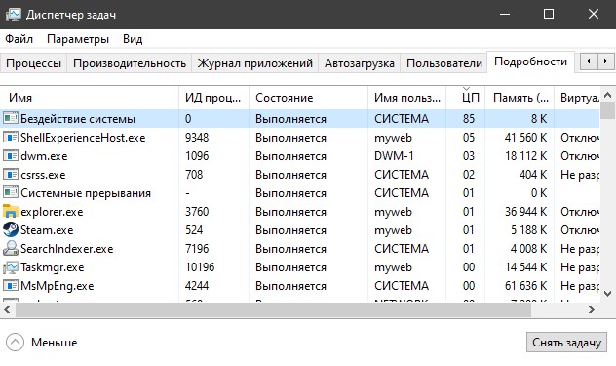Select the Бездействие системы row name

(78, 119)
